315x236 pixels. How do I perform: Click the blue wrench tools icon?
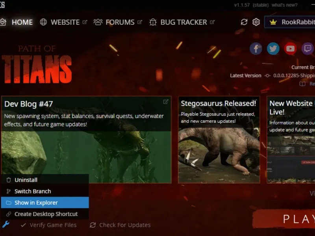tap(6, 224)
